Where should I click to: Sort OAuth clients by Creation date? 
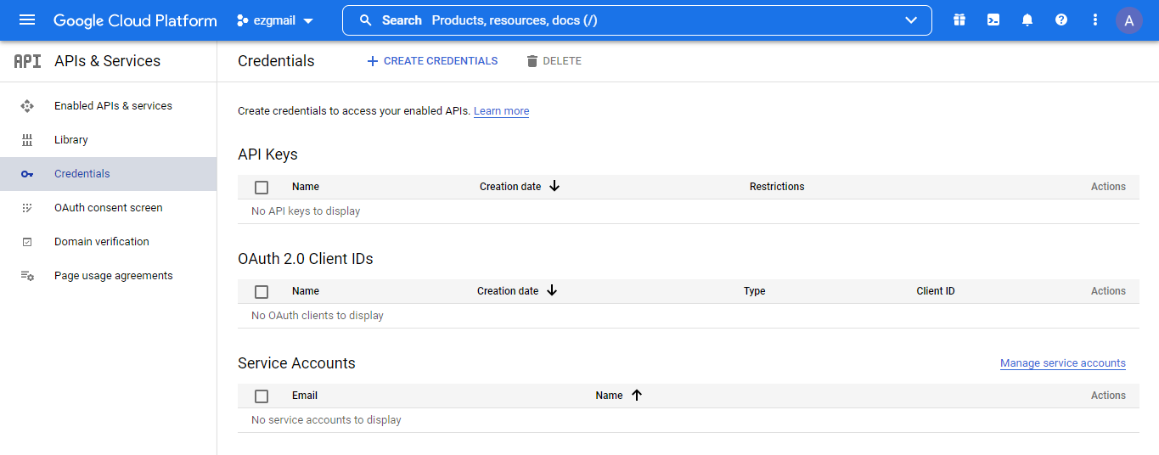(508, 291)
